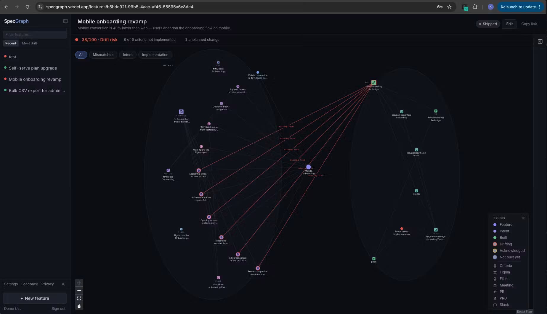Click the Meeting ## Mobile Onboarding node
The height and width of the screenshot is (314, 547).
click(168, 170)
